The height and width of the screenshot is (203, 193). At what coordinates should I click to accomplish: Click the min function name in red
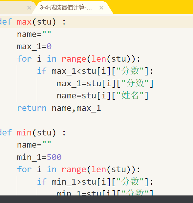tap(24, 133)
